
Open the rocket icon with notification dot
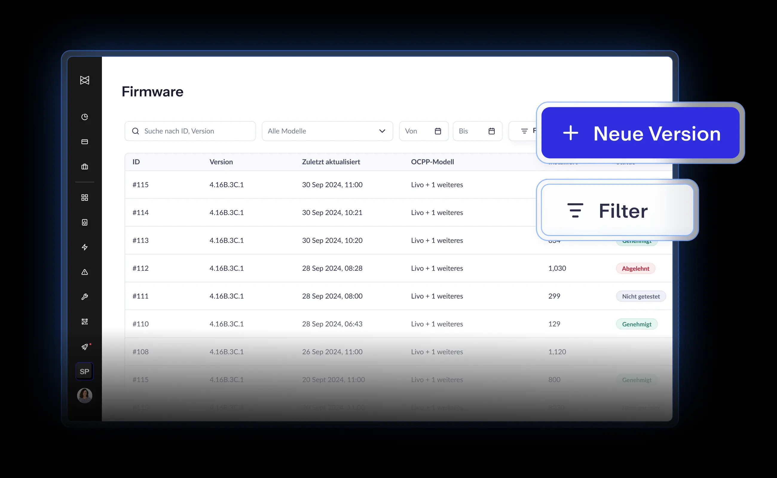85,347
